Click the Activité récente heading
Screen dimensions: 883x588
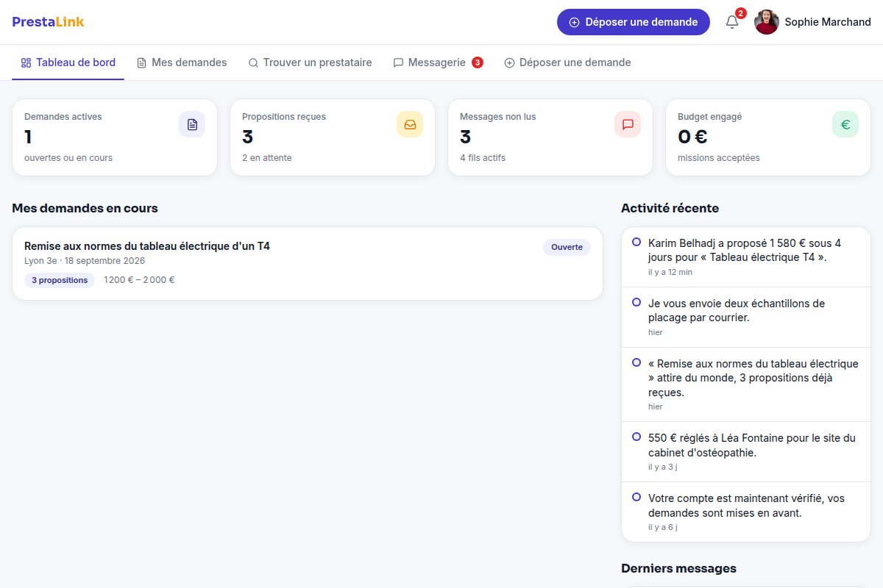670,208
